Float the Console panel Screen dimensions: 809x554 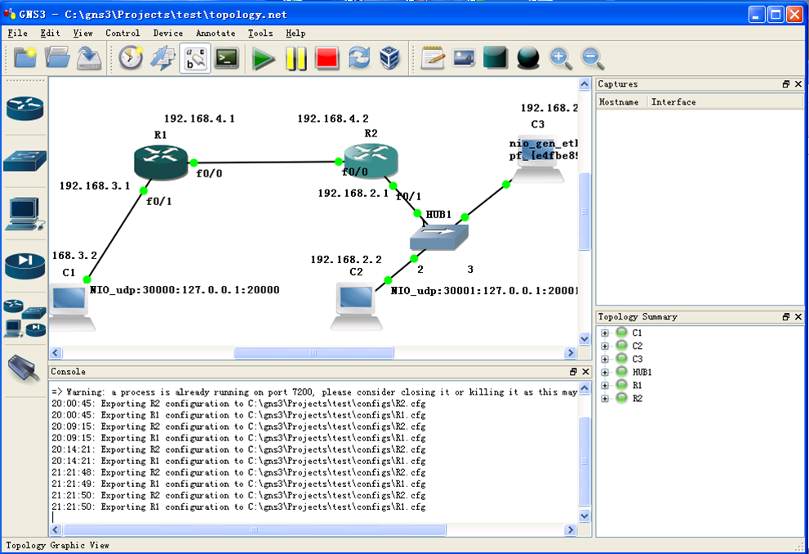(573, 372)
